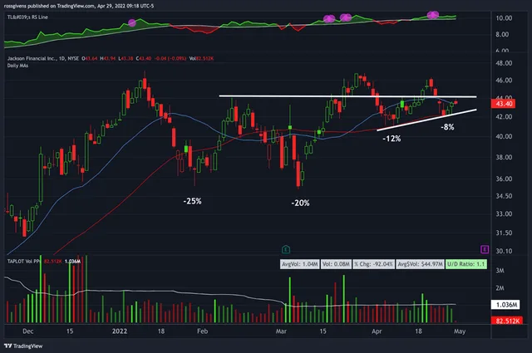Viewport: 532px width, 353px height.
Task: Click the 30.10 price axis label
Action: [504, 251]
